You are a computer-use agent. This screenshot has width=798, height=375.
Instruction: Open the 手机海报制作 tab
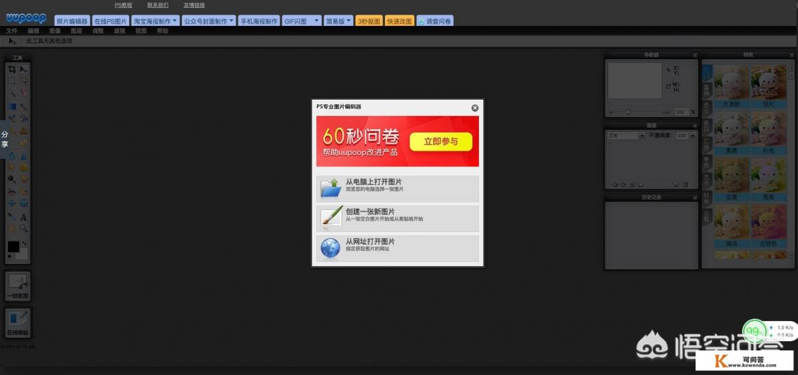coord(258,21)
